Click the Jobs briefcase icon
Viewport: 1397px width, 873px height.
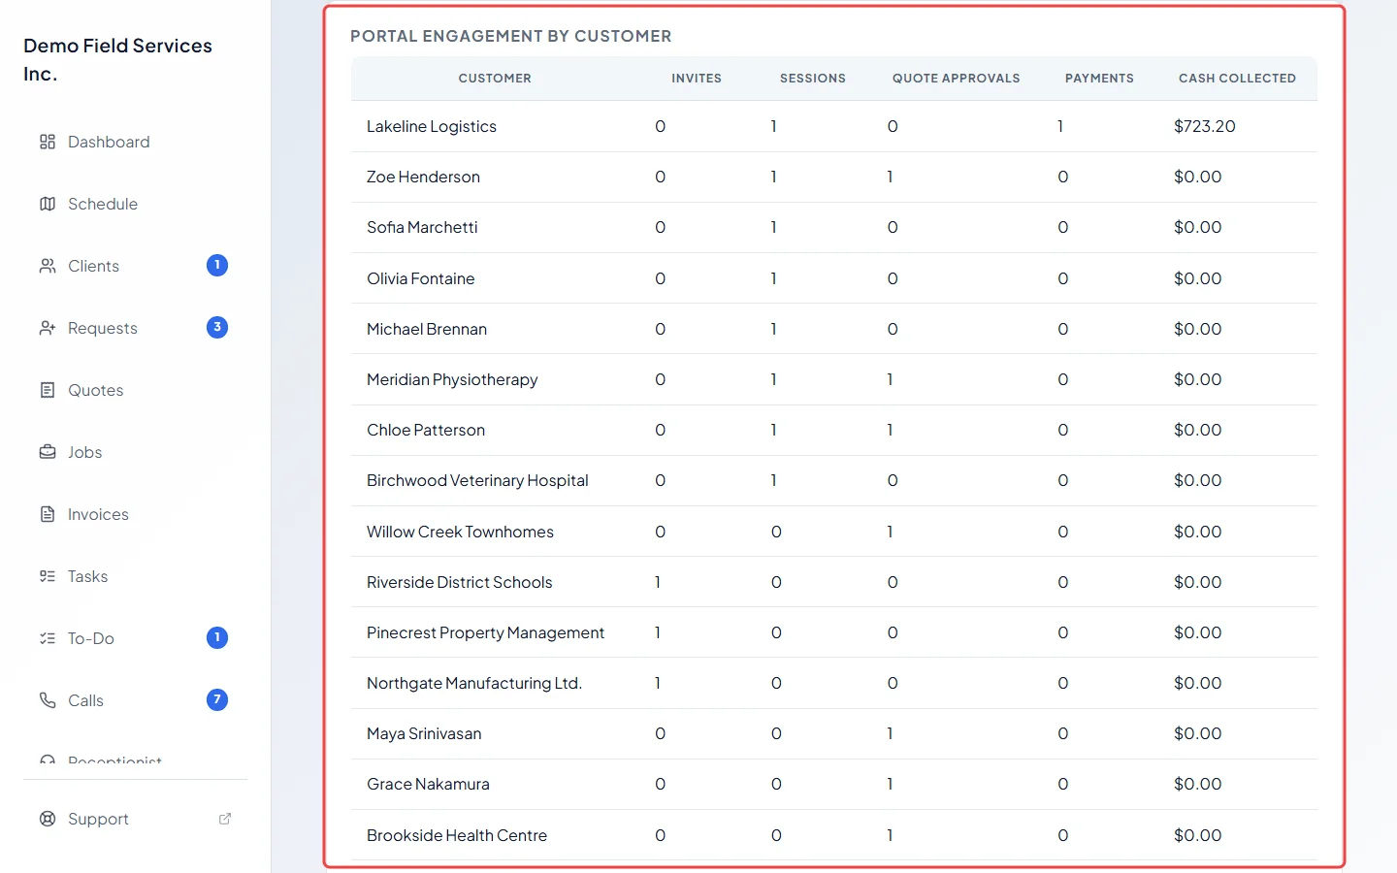[48, 452]
